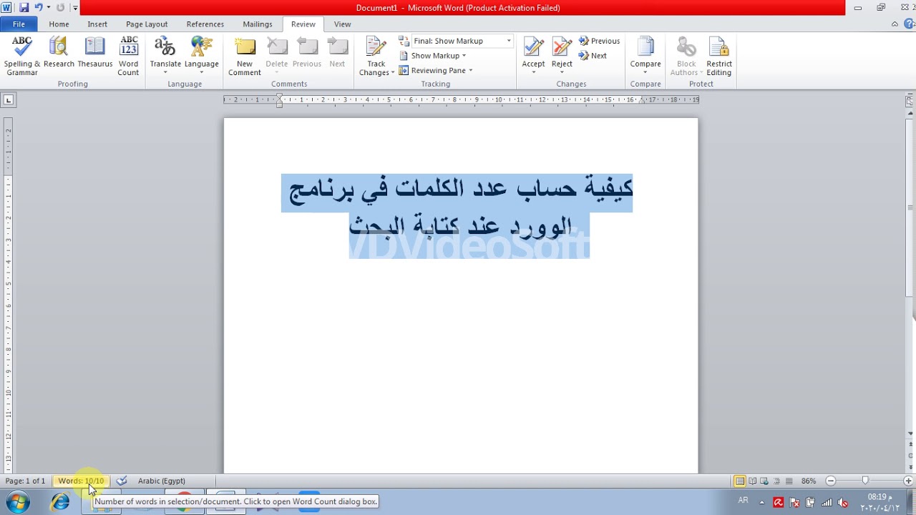
Task: Switch to the Page Layout tab
Action: [147, 24]
